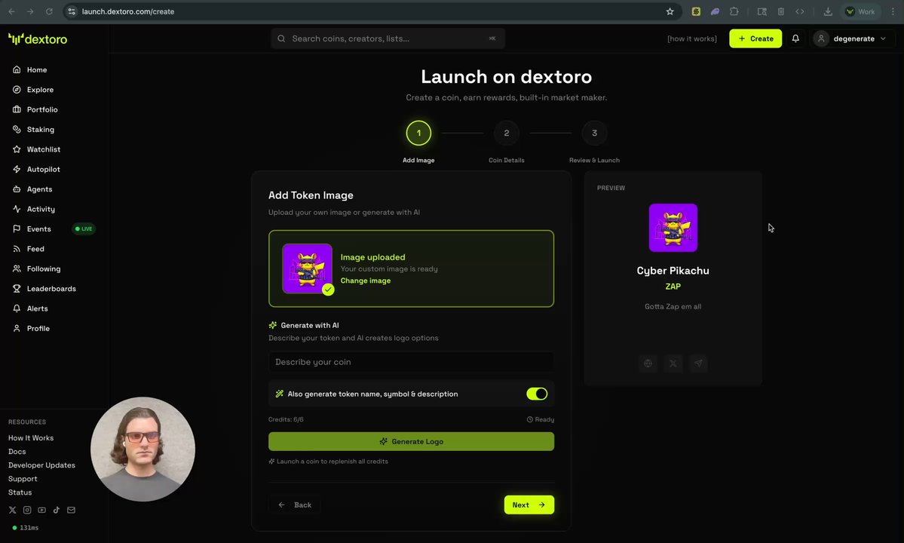This screenshot has width=904, height=543.
Task: Click the X social icon in preview
Action: 673,364
